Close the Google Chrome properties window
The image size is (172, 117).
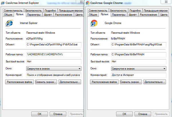point(166,2)
